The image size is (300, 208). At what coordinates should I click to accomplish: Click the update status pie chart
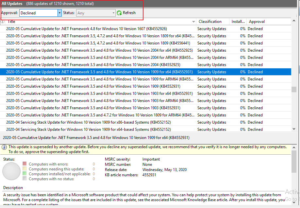[11, 171]
